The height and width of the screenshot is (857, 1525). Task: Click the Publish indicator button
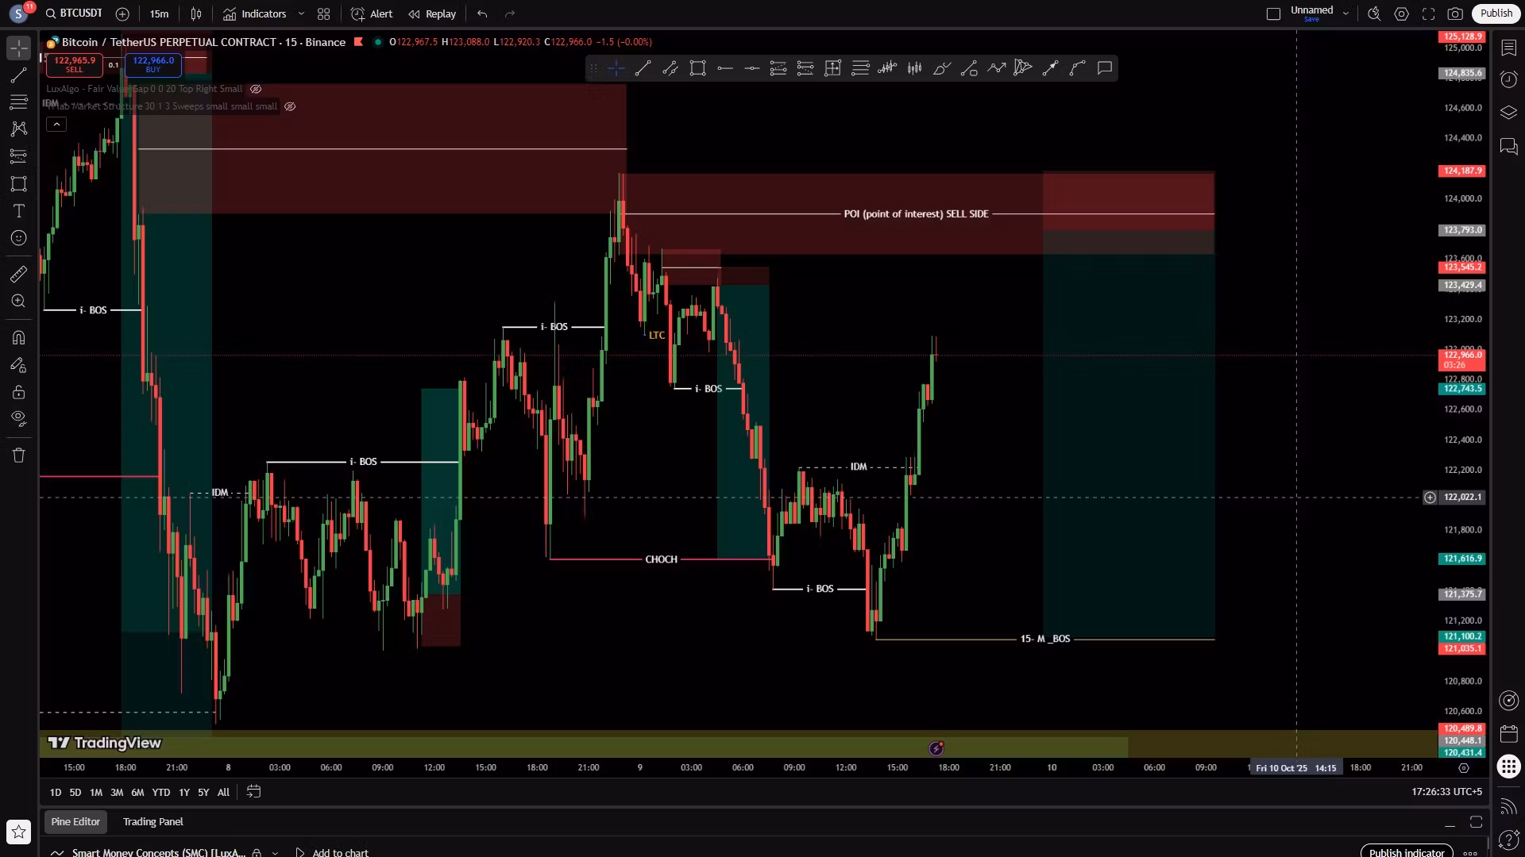1406,852
